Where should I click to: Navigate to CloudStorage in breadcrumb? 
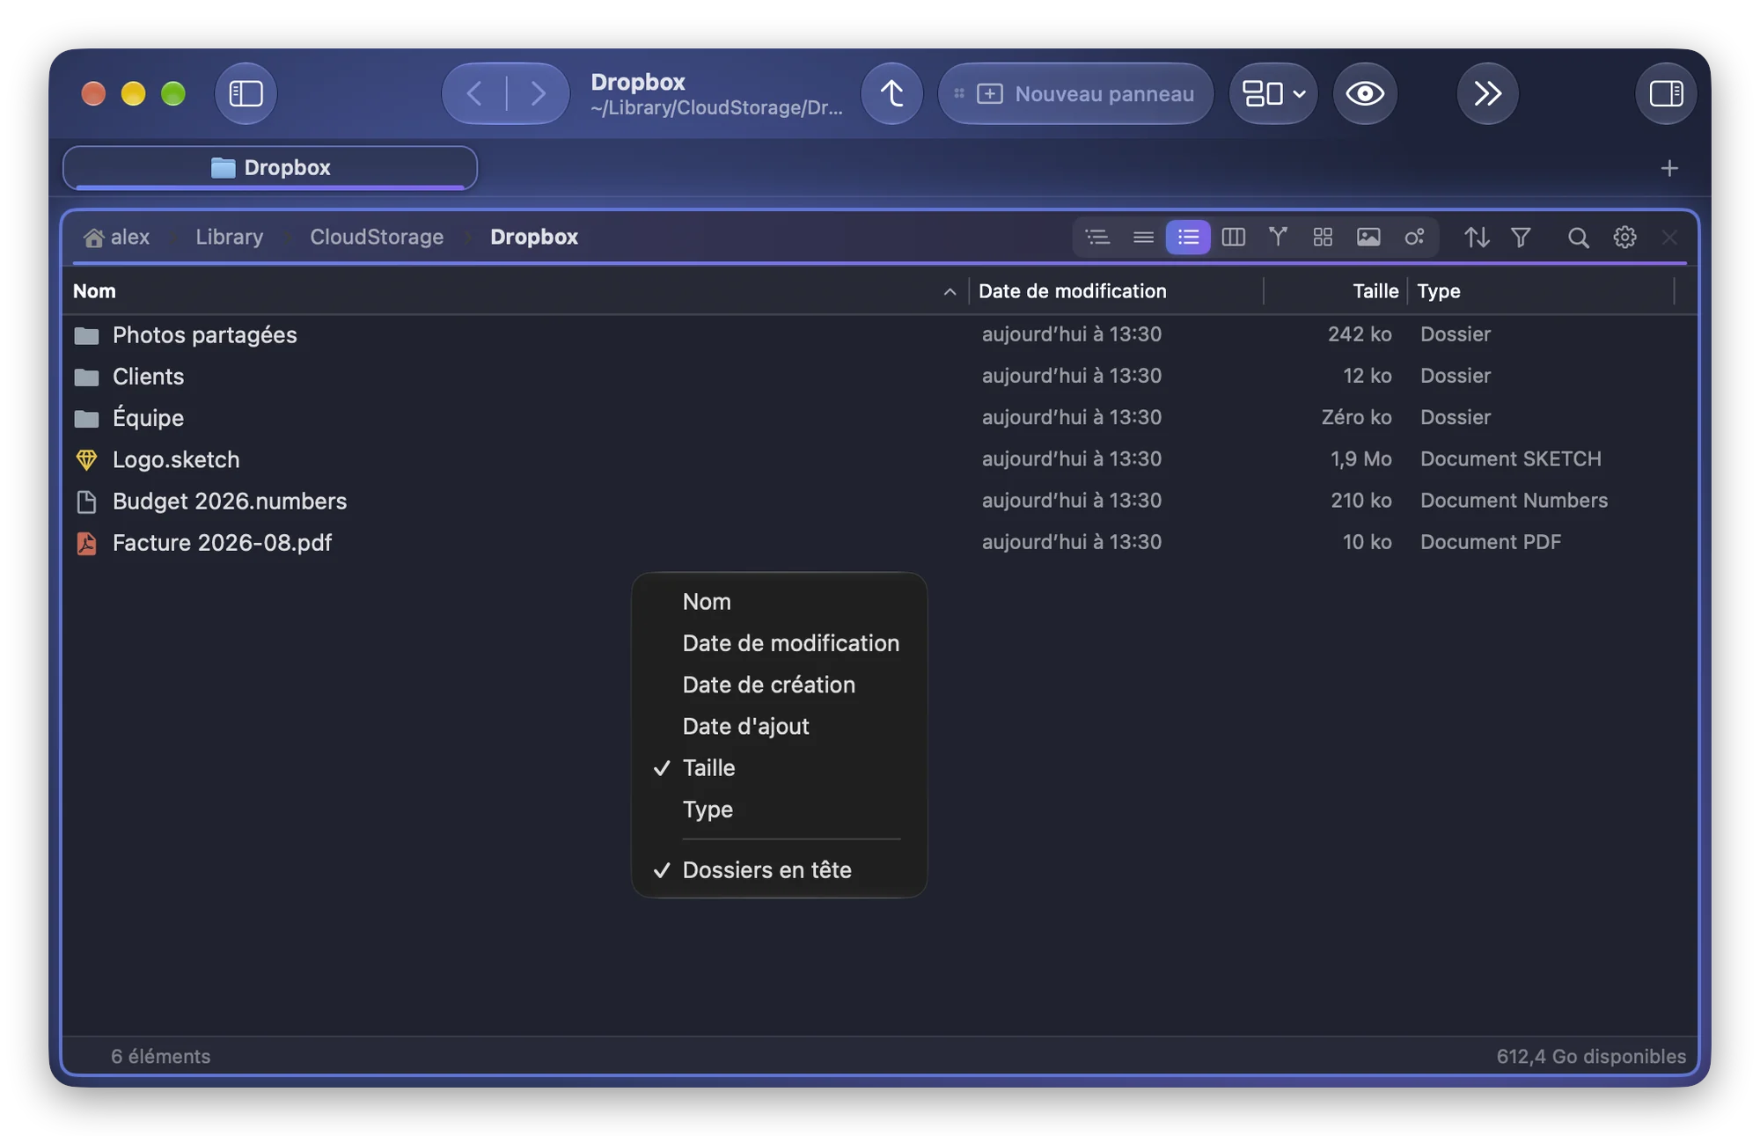click(377, 237)
